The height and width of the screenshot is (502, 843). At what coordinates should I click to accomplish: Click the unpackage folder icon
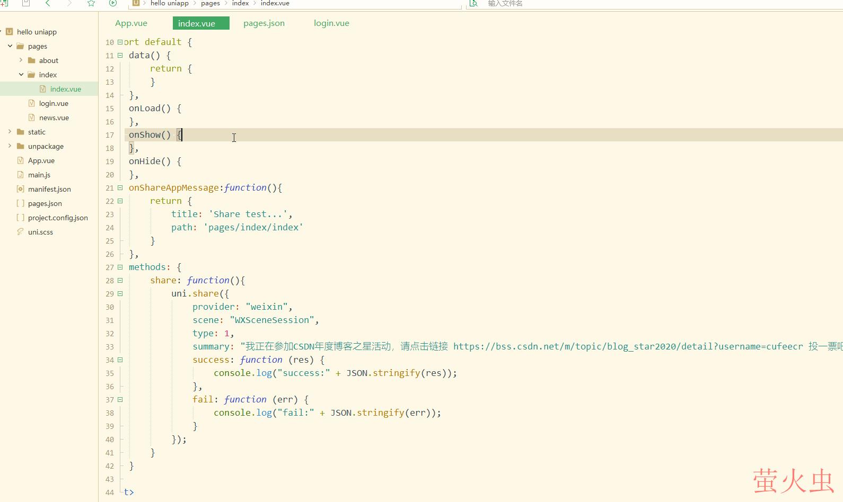point(20,146)
